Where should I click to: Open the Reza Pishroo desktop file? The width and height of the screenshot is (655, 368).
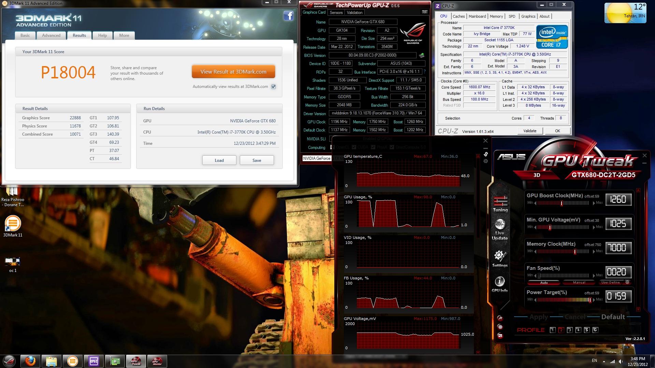coord(13,197)
